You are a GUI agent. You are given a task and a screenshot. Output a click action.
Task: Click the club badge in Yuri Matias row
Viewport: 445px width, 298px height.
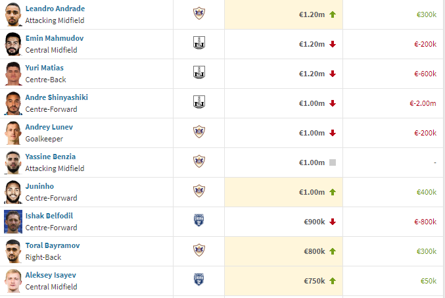tap(199, 72)
